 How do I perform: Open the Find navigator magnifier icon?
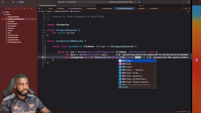[16, 8]
